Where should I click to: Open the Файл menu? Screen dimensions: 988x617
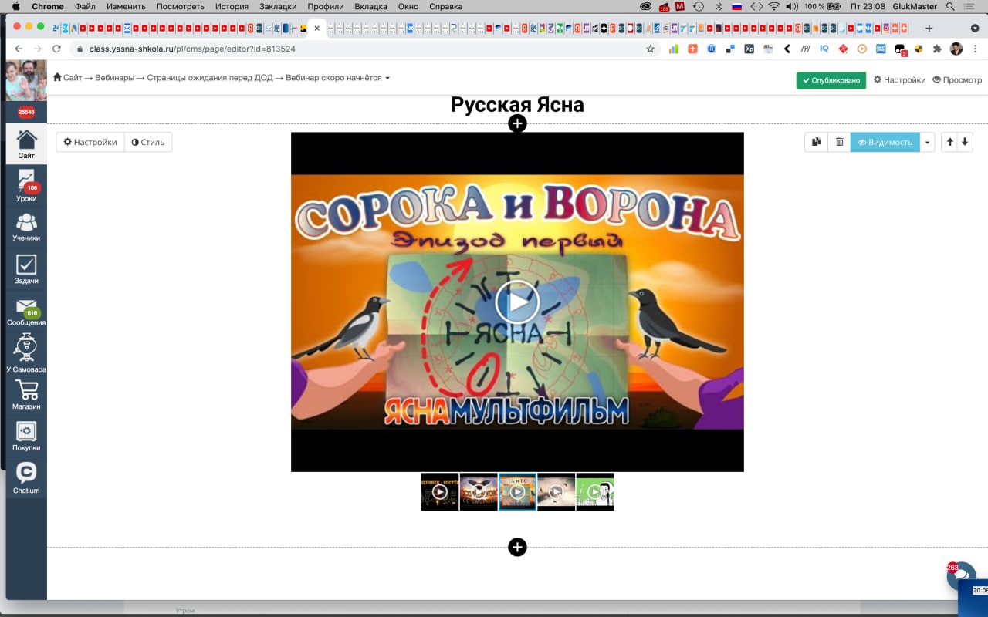[85, 6]
